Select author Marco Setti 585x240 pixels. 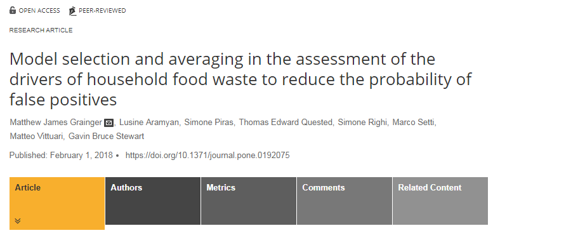pyautogui.click(x=414, y=123)
